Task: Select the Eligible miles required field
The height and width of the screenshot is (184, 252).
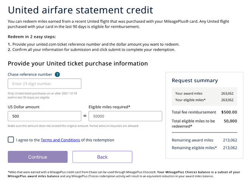Action: point(125,116)
